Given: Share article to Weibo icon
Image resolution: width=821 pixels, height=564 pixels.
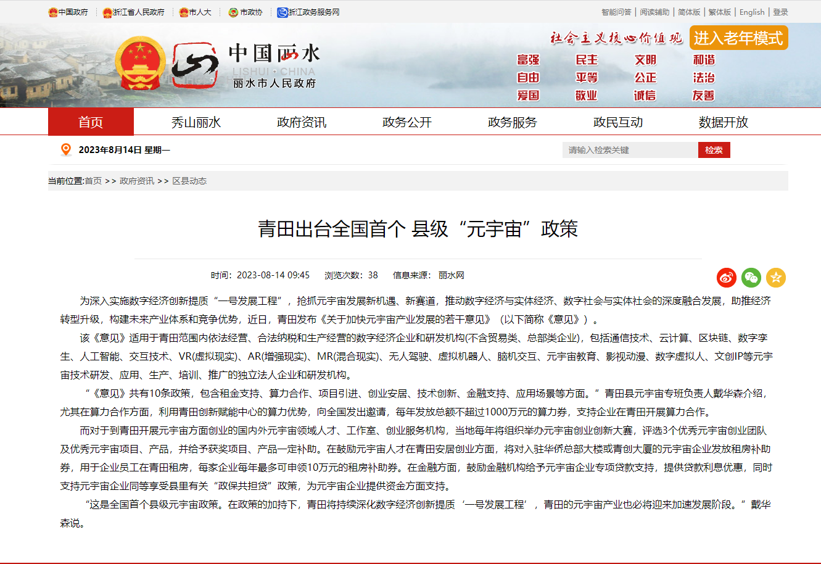Looking at the screenshot, I should click(727, 278).
